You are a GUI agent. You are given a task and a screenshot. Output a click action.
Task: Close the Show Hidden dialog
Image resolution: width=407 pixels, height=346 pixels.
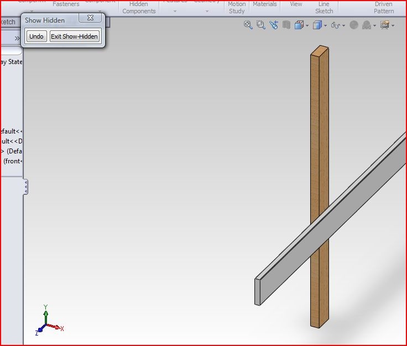point(90,18)
